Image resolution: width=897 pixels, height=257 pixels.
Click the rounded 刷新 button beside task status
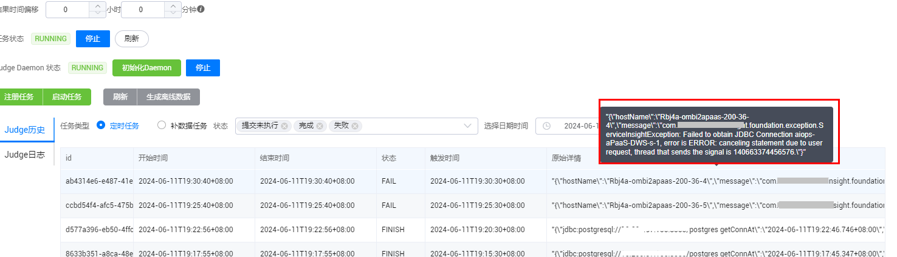click(x=131, y=38)
